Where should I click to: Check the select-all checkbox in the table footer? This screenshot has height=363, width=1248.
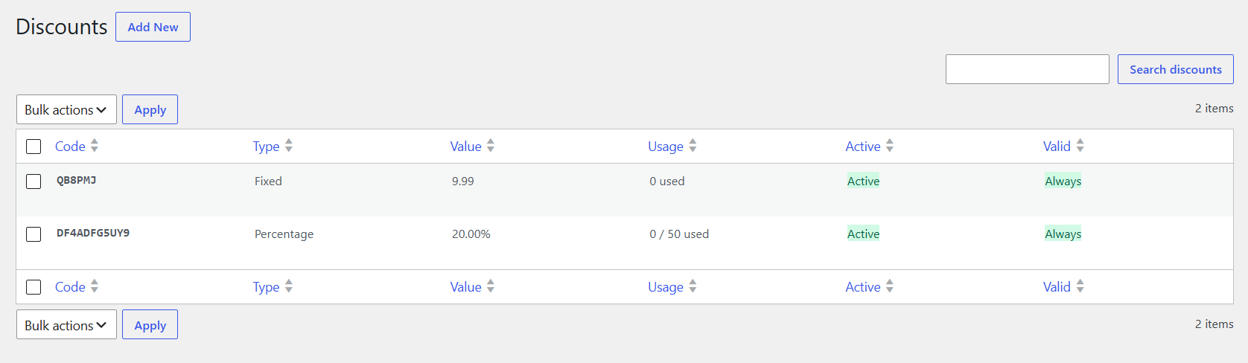click(x=34, y=287)
